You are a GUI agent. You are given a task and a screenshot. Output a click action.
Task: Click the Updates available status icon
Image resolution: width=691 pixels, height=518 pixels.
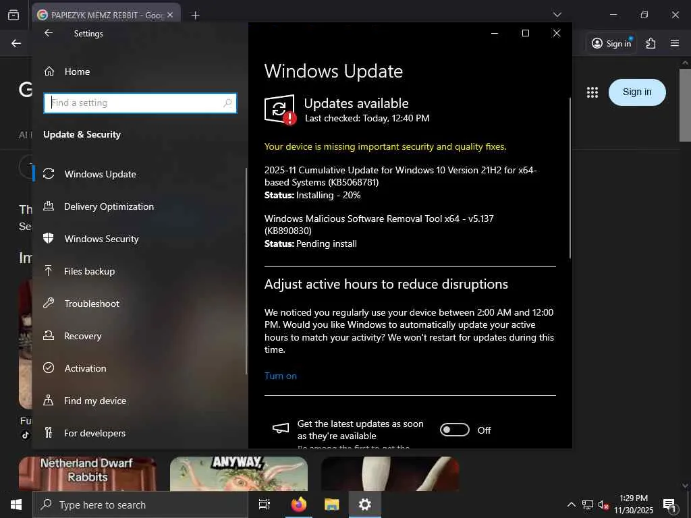point(280,110)
